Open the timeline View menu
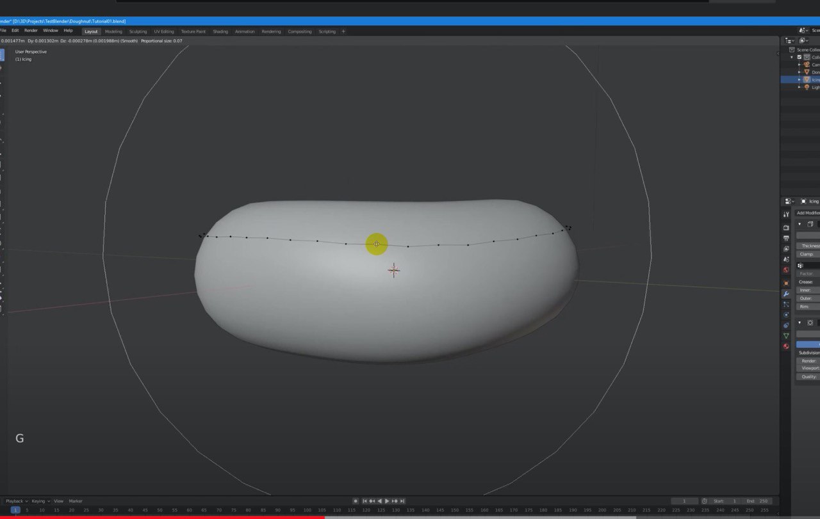820x519 pixels. [x=58, y=500]
